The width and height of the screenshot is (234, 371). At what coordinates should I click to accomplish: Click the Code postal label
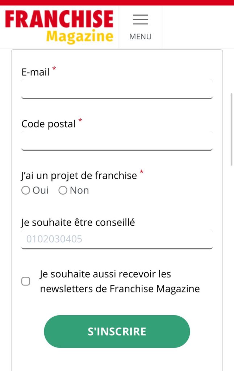coord(49,124)
